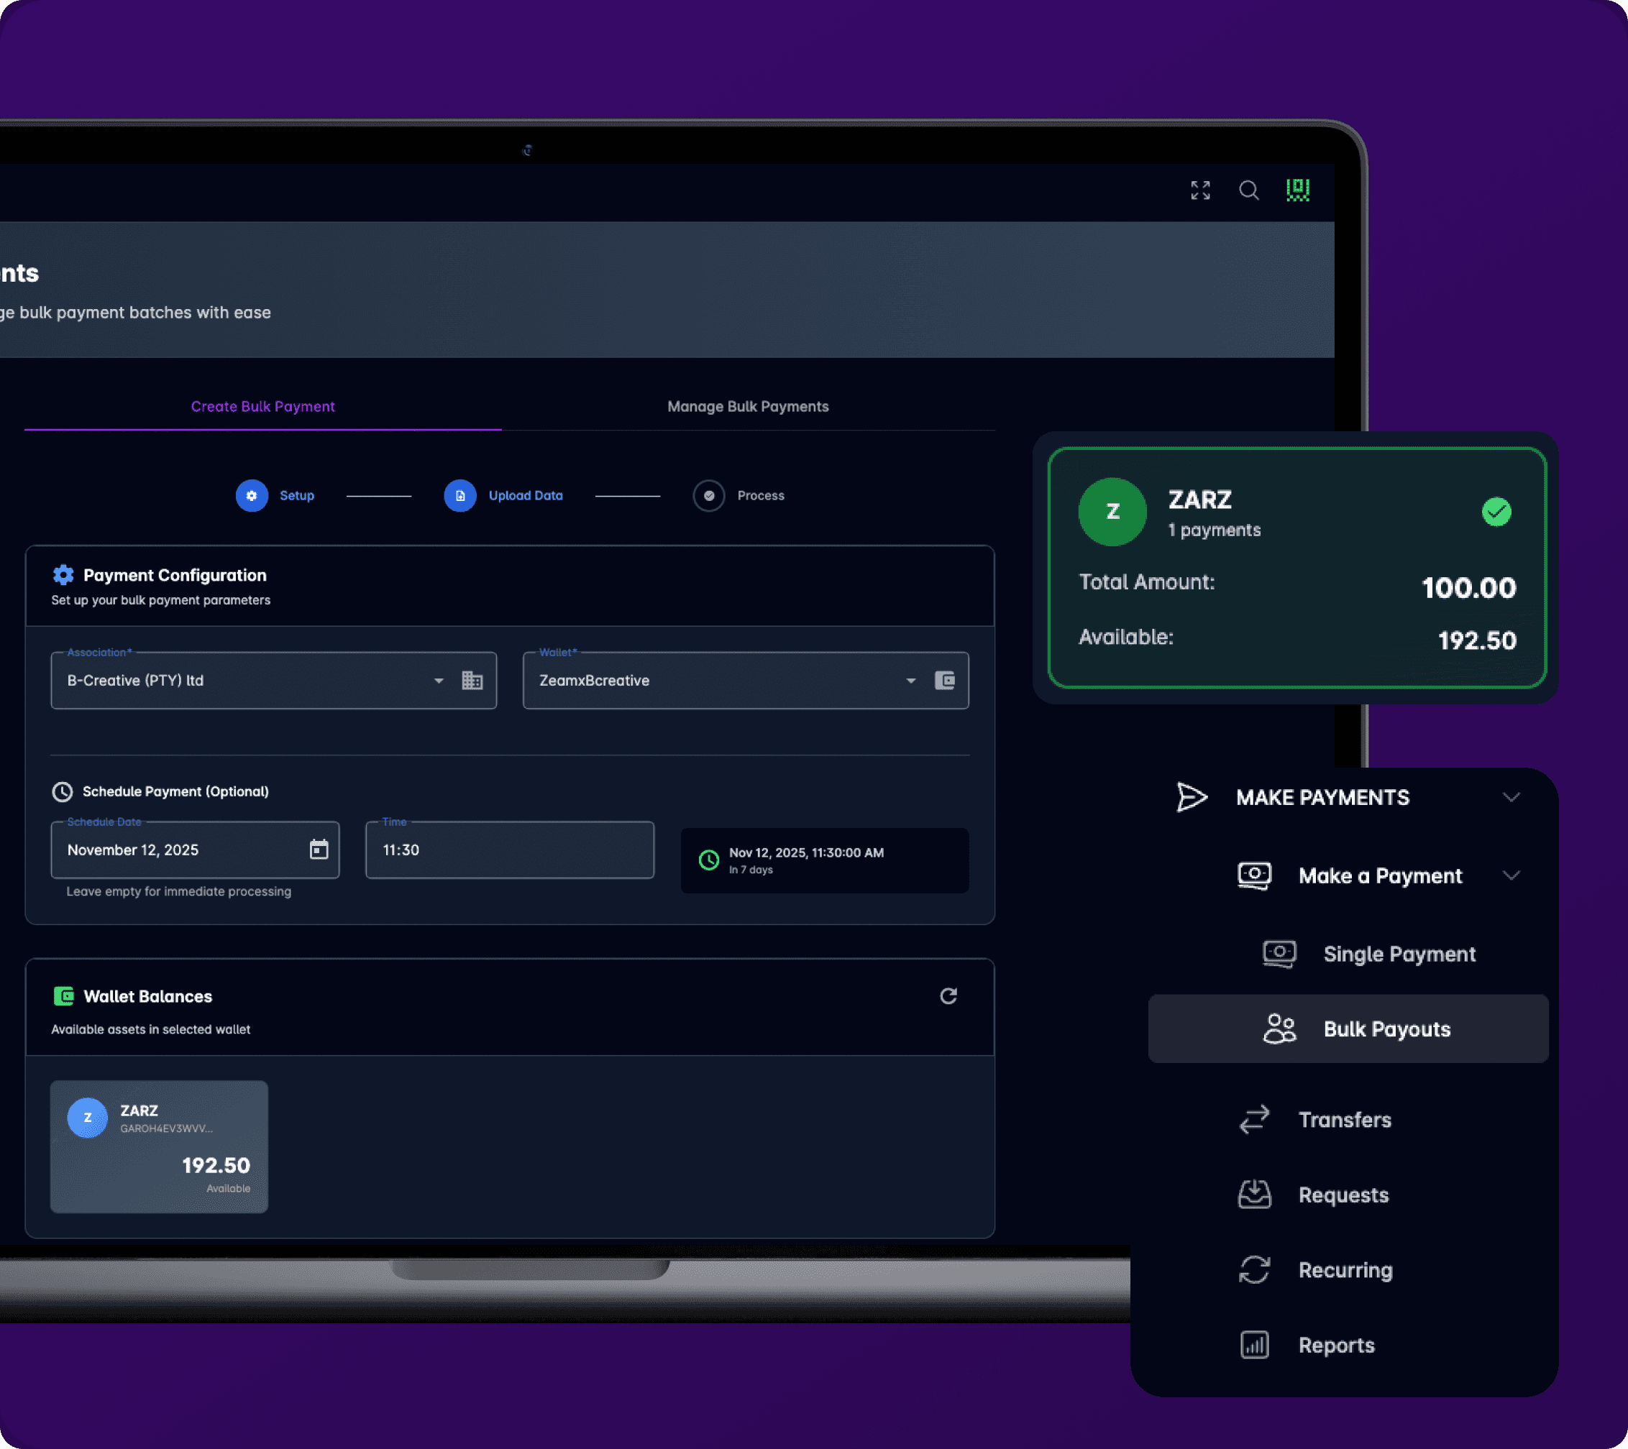The height and width of the screenshot is (1449, 1628).
Task: Click the Time input field
Action: (510, 850)
